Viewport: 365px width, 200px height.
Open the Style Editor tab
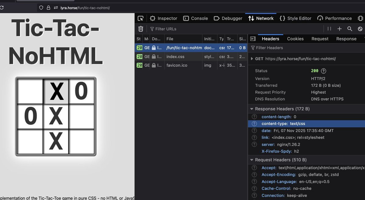[x=295, y=18]
